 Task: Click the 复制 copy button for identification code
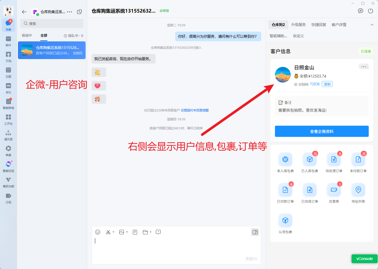[327, 84]
